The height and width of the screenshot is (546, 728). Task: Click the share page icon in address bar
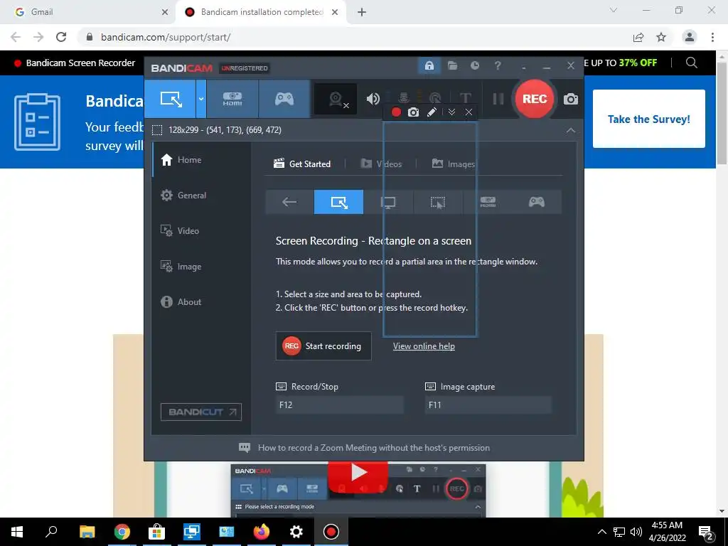638,37
